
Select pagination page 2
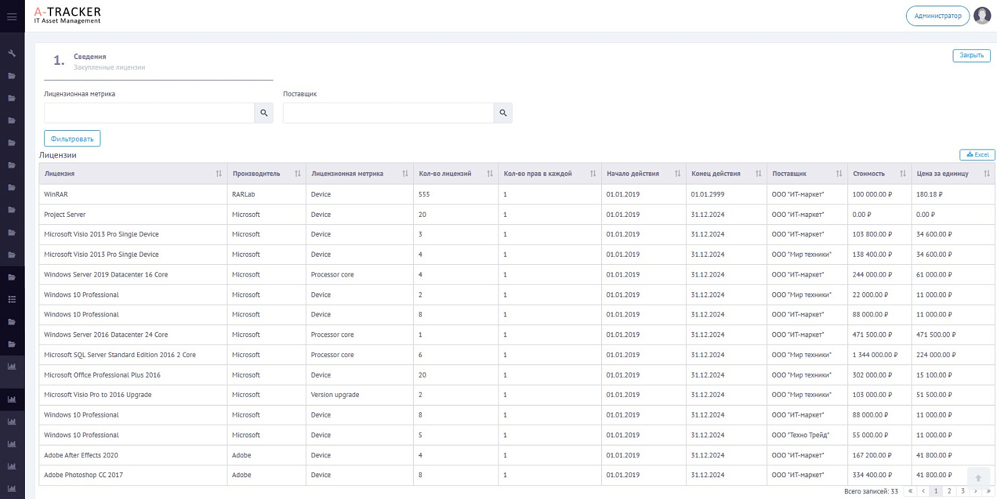950,491
